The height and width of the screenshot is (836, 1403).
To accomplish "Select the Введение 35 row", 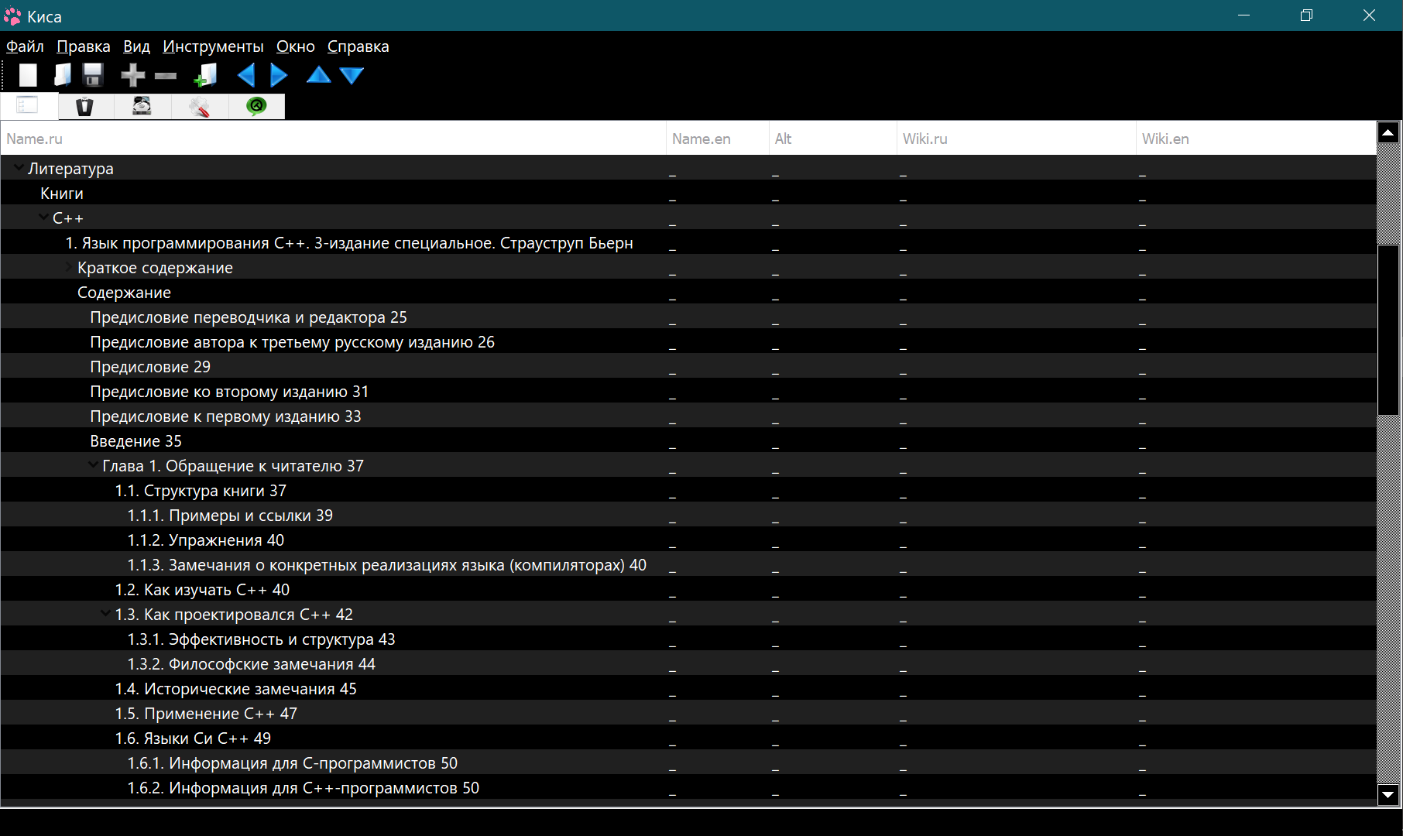I will [688, 440].
